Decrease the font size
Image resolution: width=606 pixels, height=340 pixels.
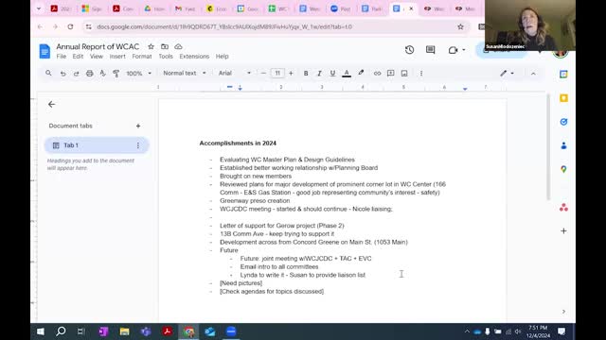pyautogui.click(x=263, y=74)
